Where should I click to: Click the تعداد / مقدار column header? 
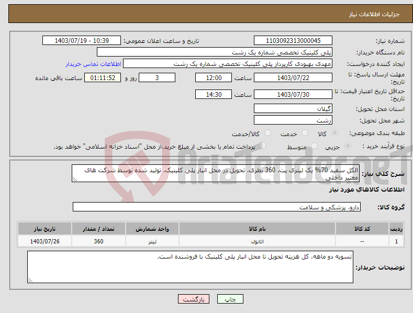tap(98, 229)
